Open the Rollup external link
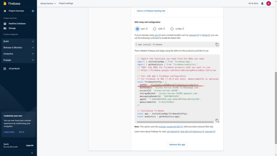277x156 pixels. (206, 35)
